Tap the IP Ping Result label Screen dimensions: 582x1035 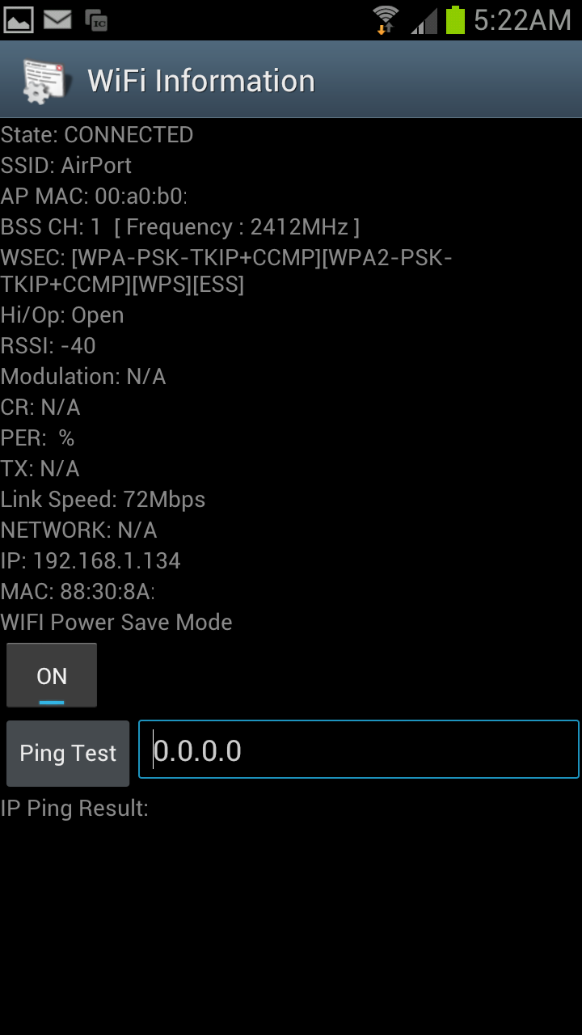[x=74, y=808]
